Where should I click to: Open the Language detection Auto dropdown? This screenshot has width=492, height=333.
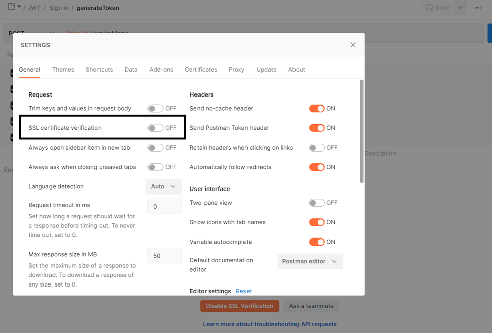coord(164,186)
